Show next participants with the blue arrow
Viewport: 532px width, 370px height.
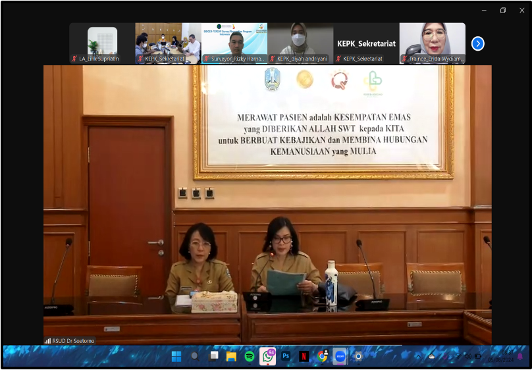tap(478, 43)
